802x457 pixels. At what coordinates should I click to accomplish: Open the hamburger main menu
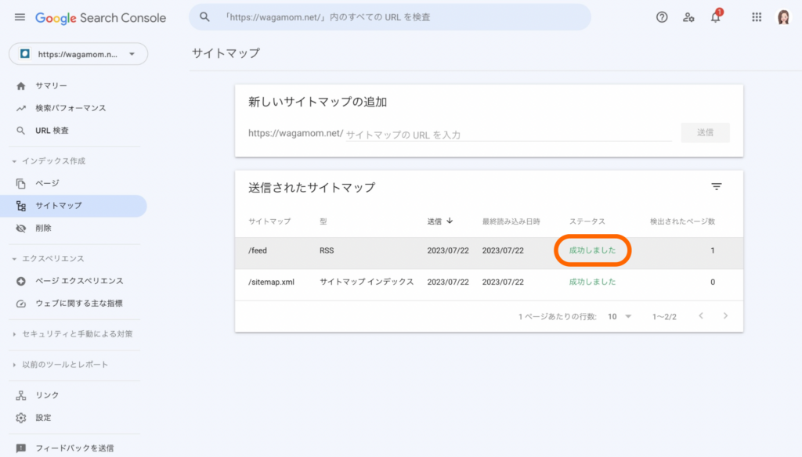(20, 17)
